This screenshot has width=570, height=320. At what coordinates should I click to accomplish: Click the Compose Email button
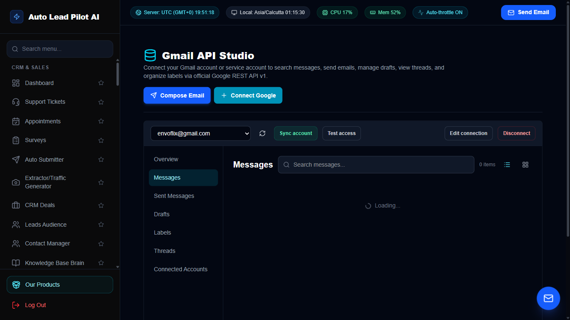click(177, 95)
